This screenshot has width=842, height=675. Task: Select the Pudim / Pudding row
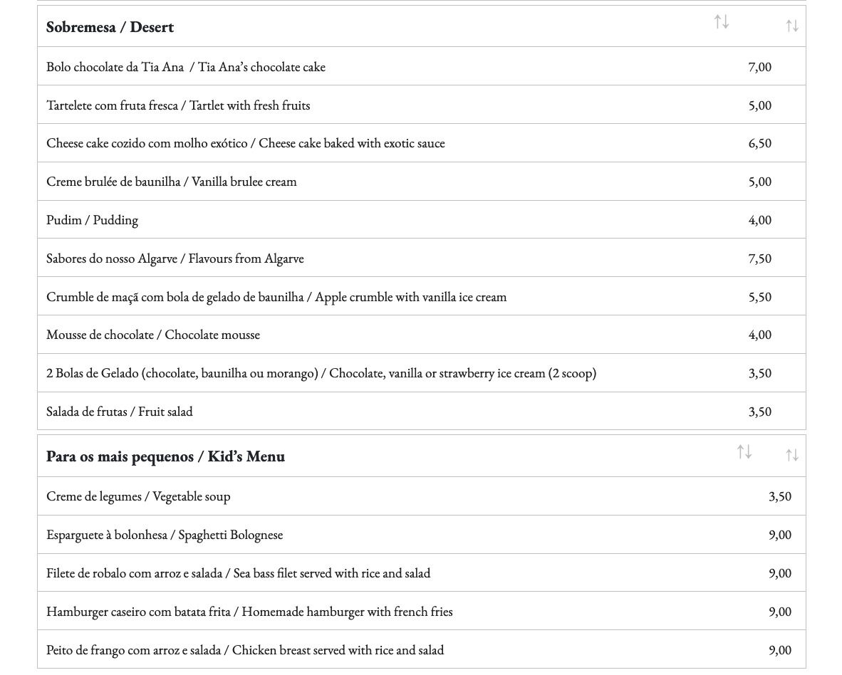pos(93,220)
